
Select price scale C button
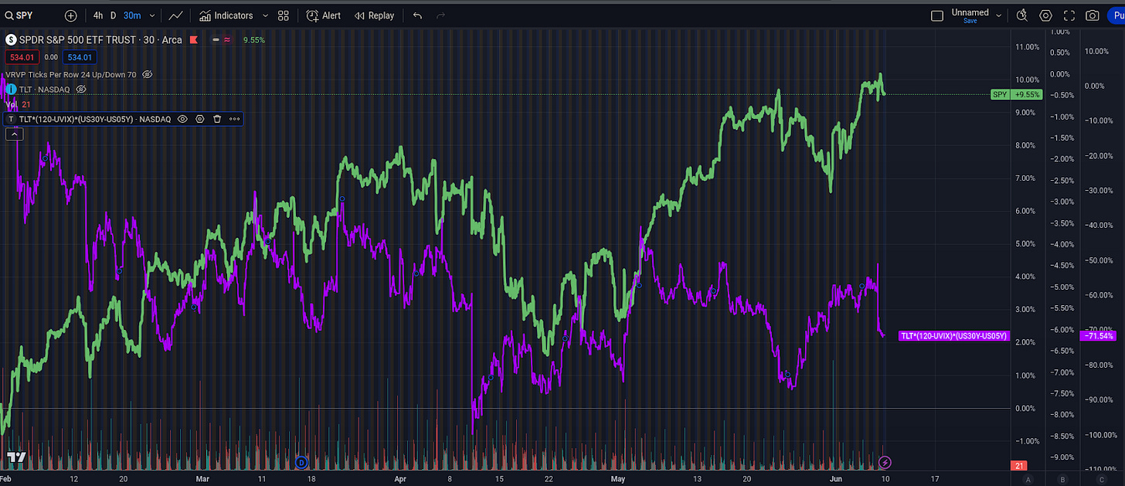tap(1100, 479)
